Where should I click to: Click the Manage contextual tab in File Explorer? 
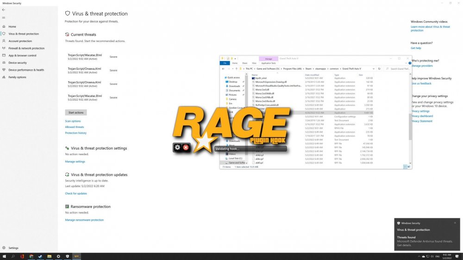click(x=269, y=59)
